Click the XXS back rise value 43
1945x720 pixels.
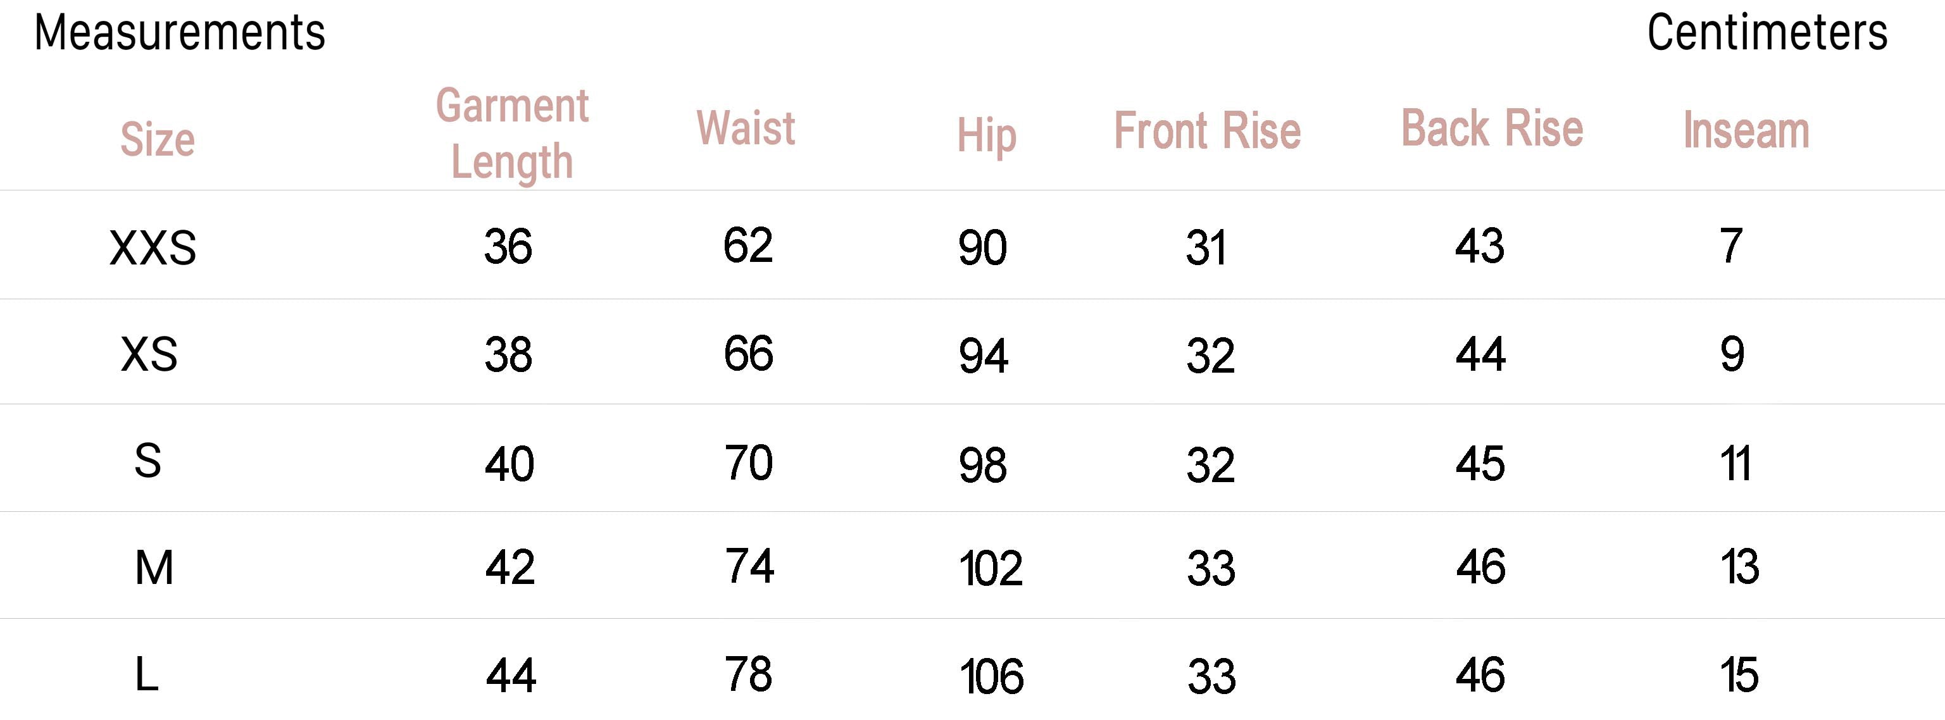(x=1480, y=246)
